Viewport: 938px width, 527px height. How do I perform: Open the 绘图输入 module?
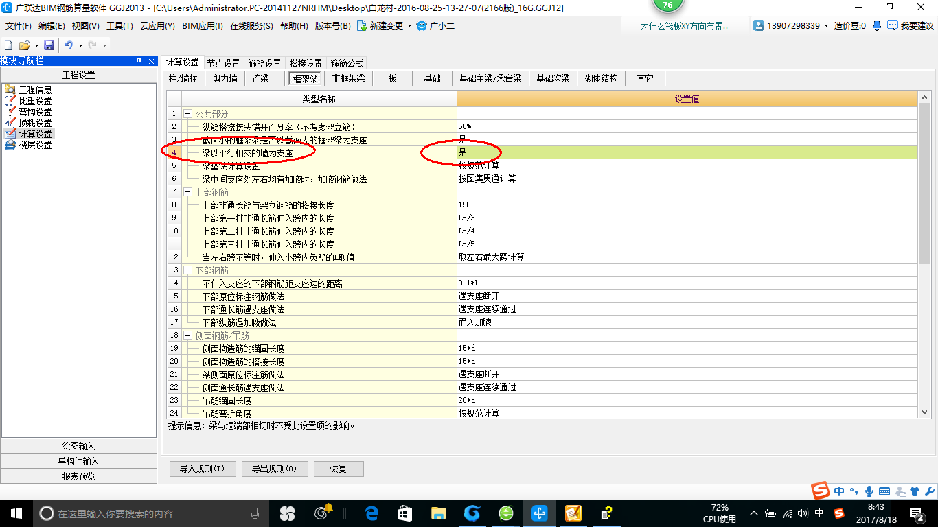(78, 446)
